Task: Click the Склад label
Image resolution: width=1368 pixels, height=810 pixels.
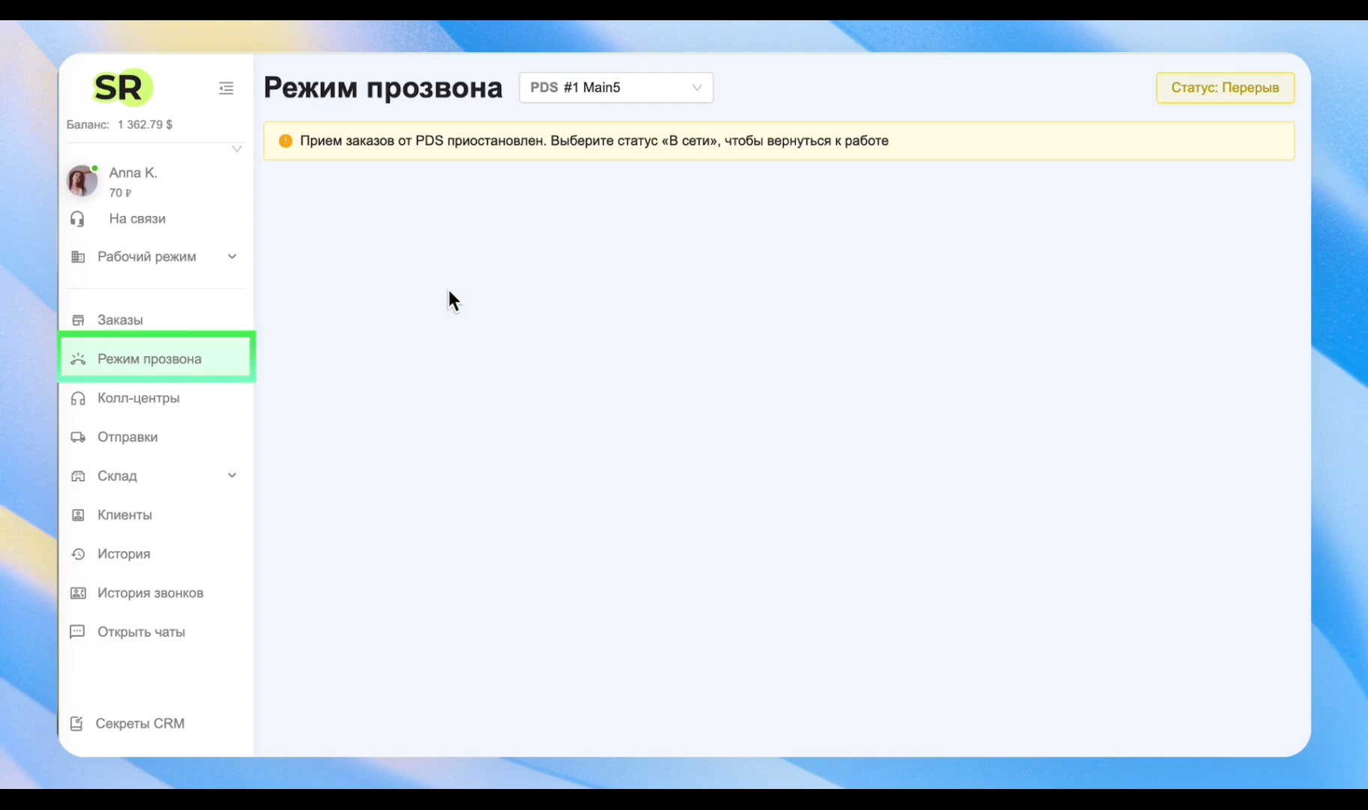Action: pos(117,476)
